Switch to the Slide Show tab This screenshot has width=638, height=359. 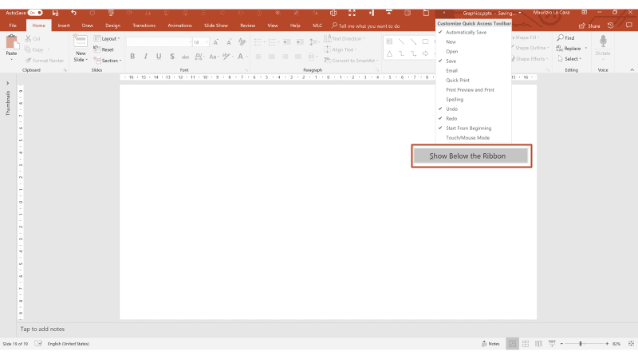[x=216, y=26]
